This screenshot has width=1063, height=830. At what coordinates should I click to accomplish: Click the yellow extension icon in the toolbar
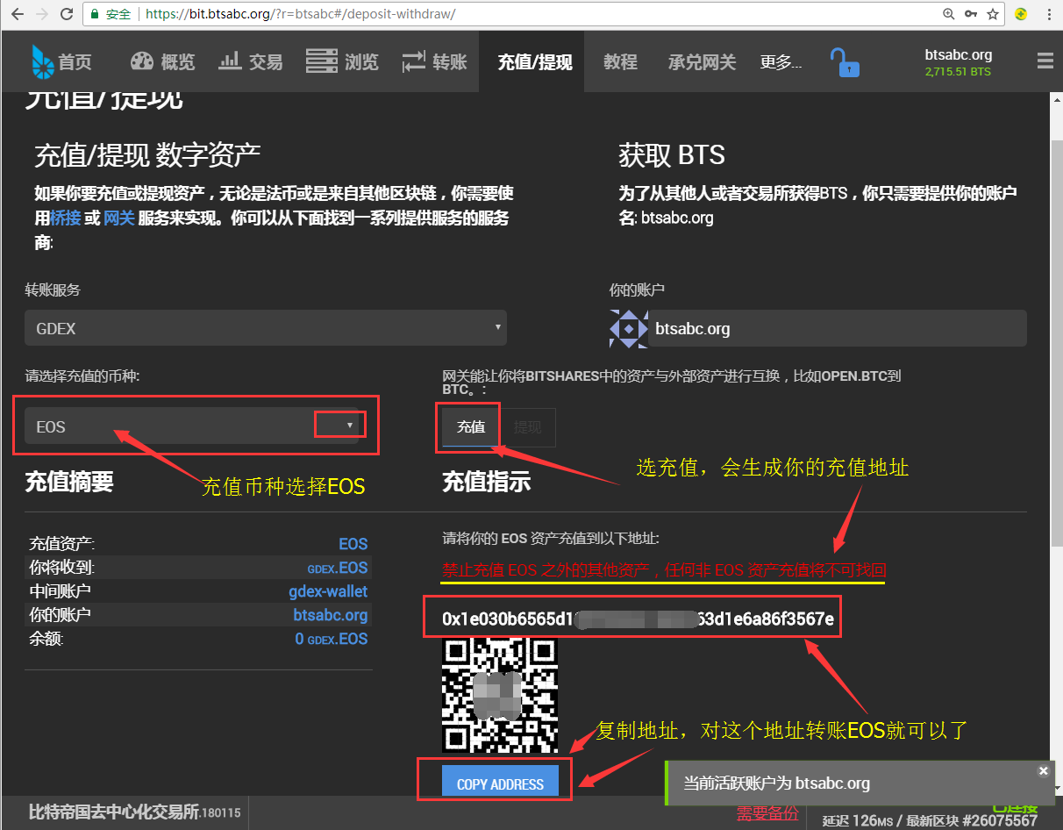coord(1021,14)
